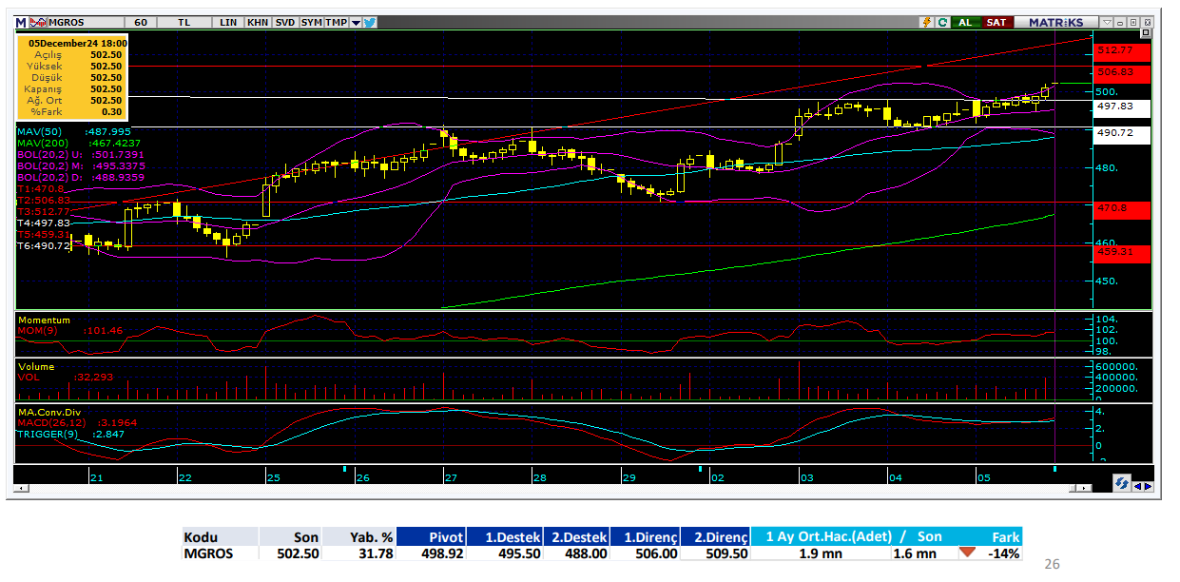Click the Matriks M logo icon
Viewport: 1180px width, 582px height.
coord(21,22)
